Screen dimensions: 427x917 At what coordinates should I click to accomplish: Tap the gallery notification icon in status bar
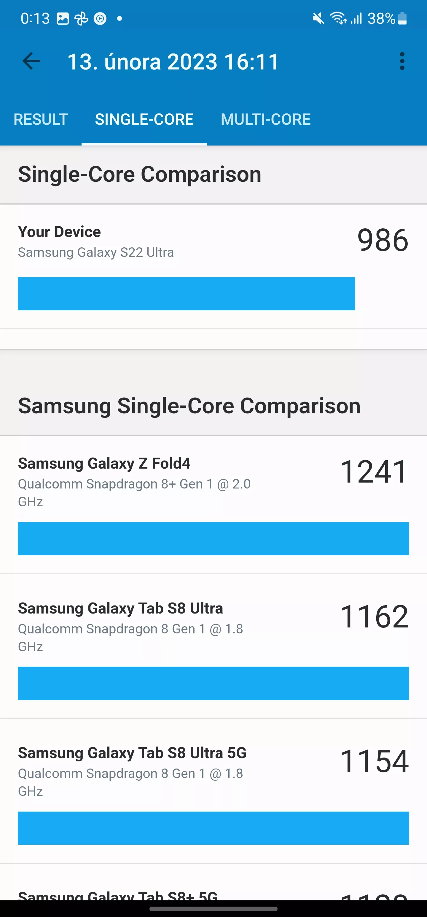tap(63, 18)
